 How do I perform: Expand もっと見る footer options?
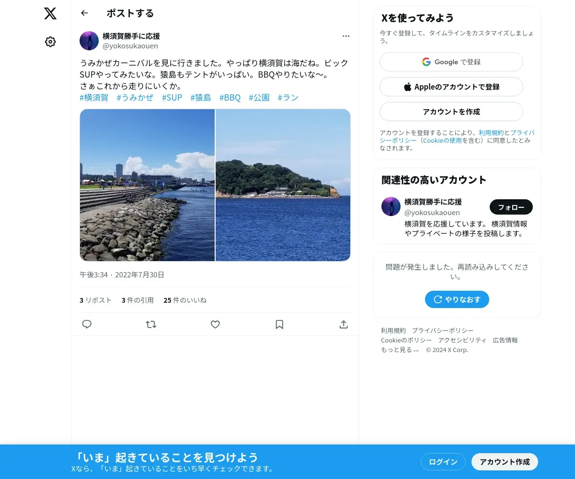tap(400, 350)
